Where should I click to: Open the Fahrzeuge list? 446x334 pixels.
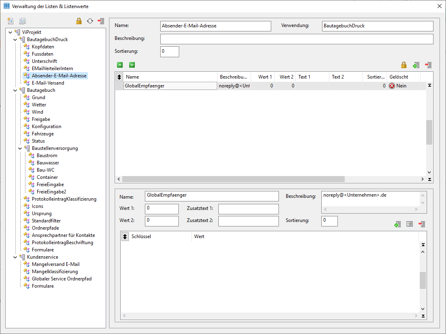pos(43,134)
